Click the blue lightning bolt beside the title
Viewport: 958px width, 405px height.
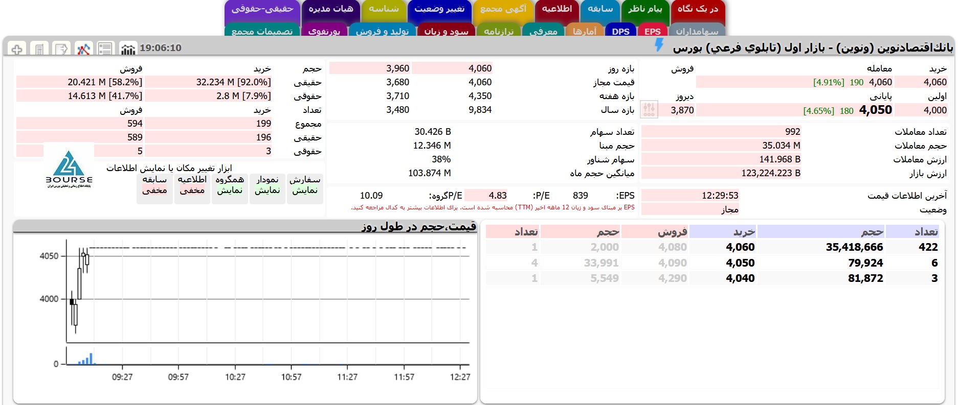point(659,45)
